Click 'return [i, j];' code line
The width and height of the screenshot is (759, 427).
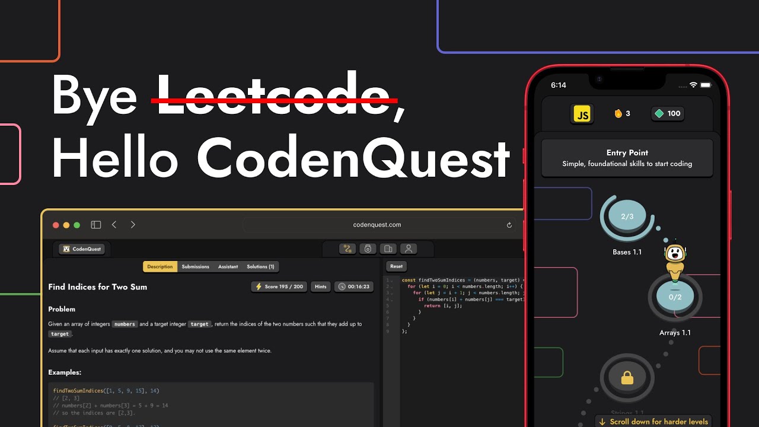443,305
